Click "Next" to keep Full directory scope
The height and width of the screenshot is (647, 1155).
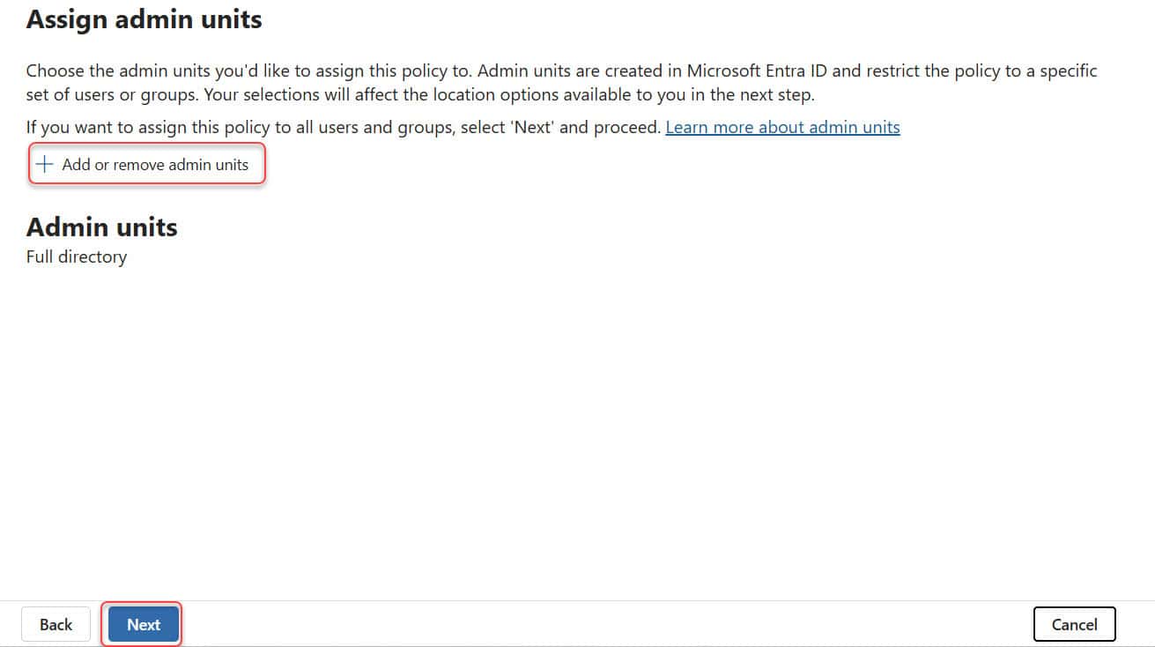point(142,624)
